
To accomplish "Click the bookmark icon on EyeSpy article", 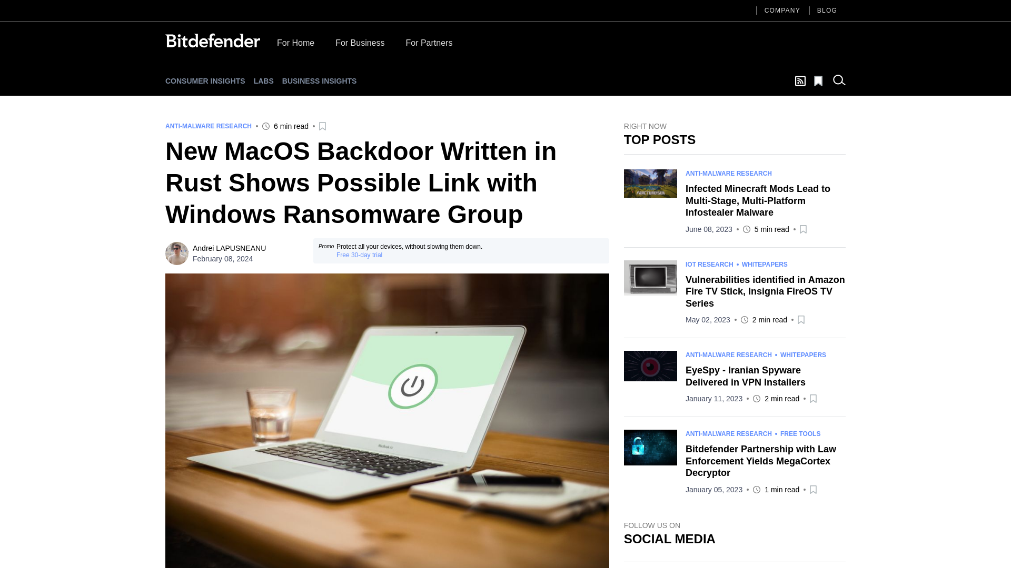I will pos(813,398).
